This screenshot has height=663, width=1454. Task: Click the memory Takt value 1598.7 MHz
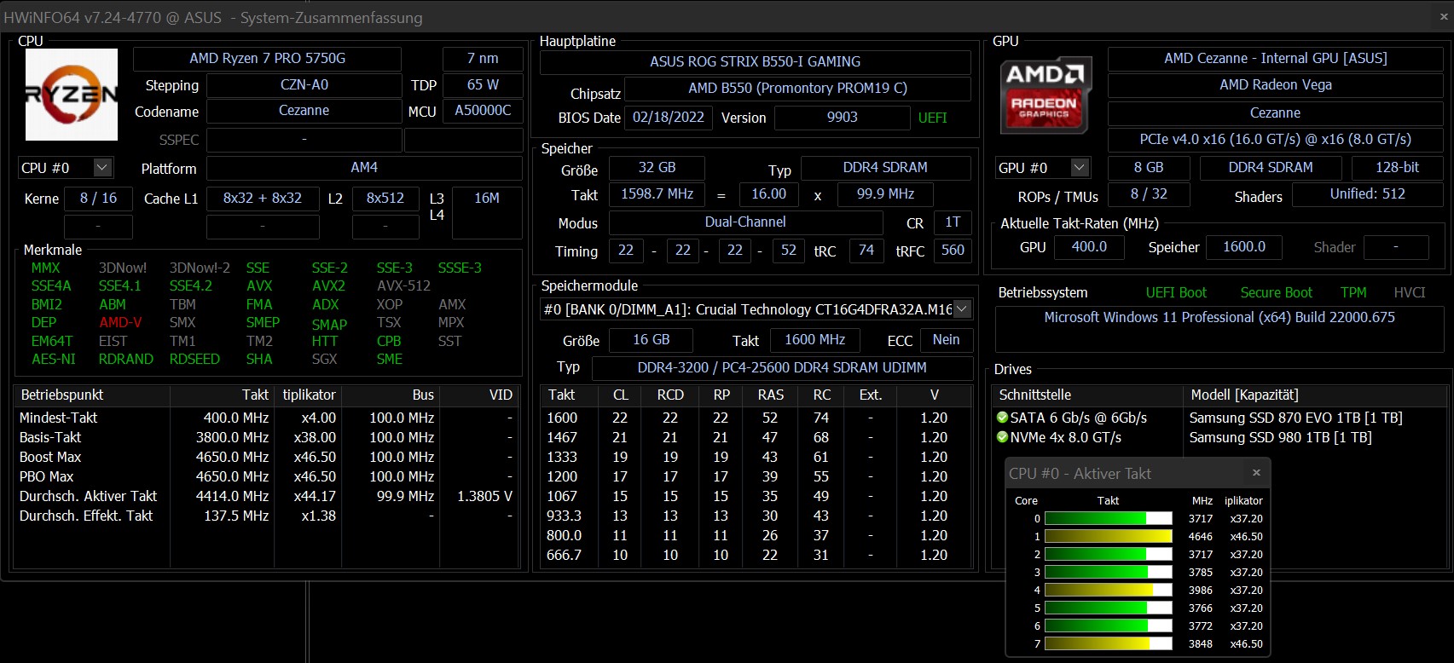click(657, 194)
